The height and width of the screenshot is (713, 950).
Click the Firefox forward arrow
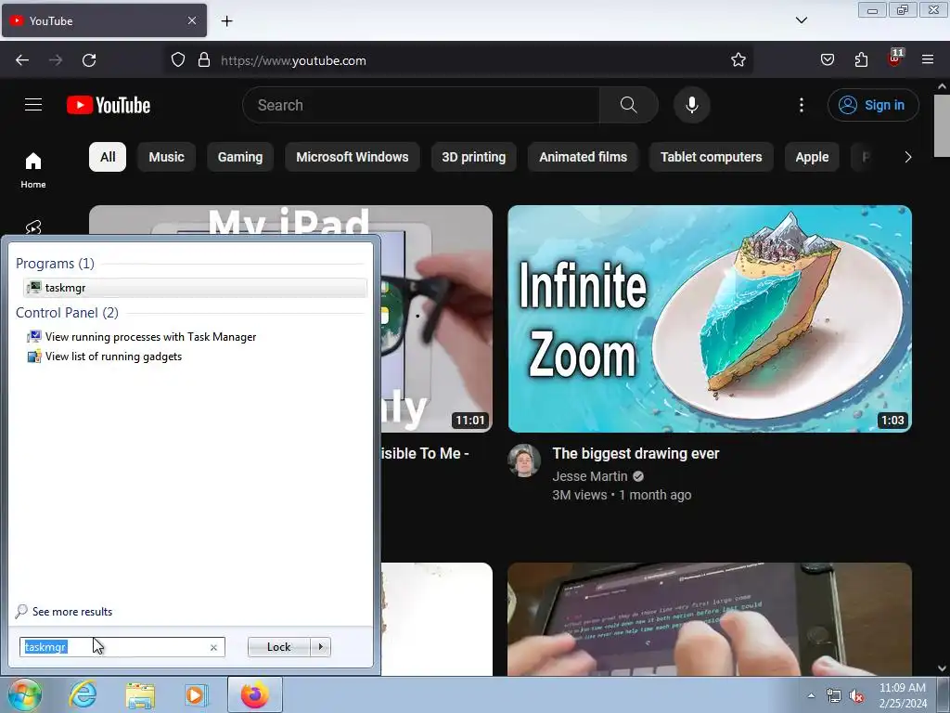(56, 60)
